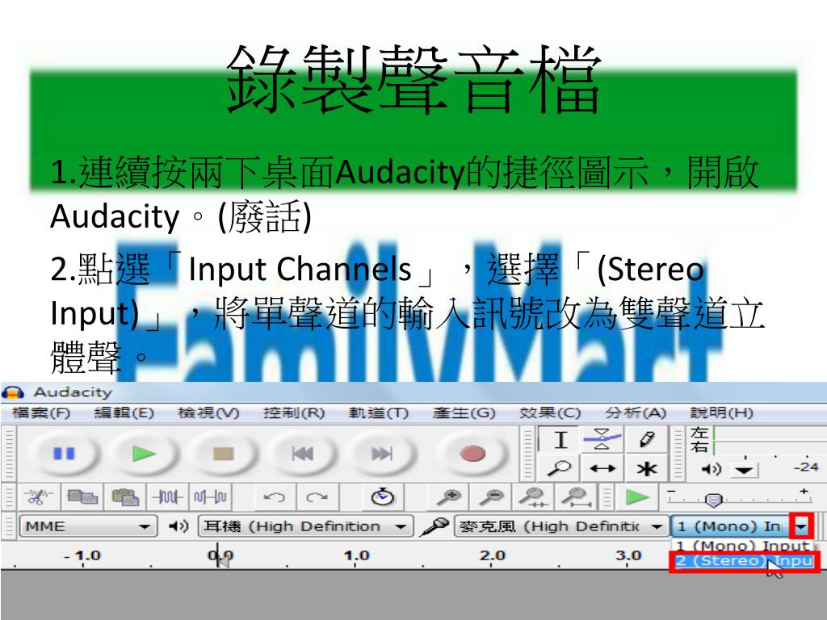This screenshot has width=827, height=620.
Task: Select the I-beam Selection tool
Action: pos(560,440)
